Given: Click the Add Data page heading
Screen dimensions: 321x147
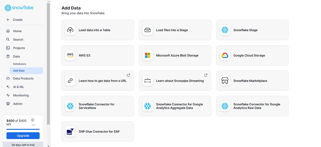Looking at the screenshot, I should click(71, 8).
